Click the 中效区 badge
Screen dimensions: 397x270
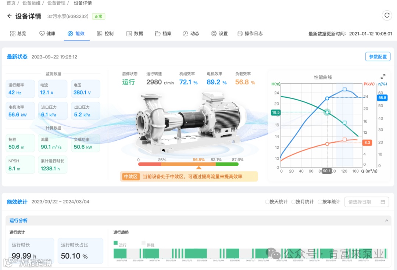pos(130,176)
